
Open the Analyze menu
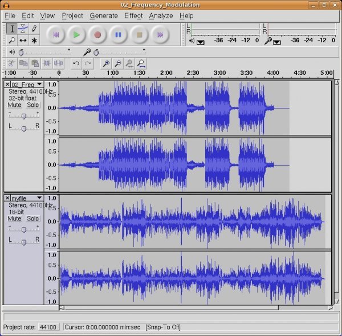click(x=161, y=15)
